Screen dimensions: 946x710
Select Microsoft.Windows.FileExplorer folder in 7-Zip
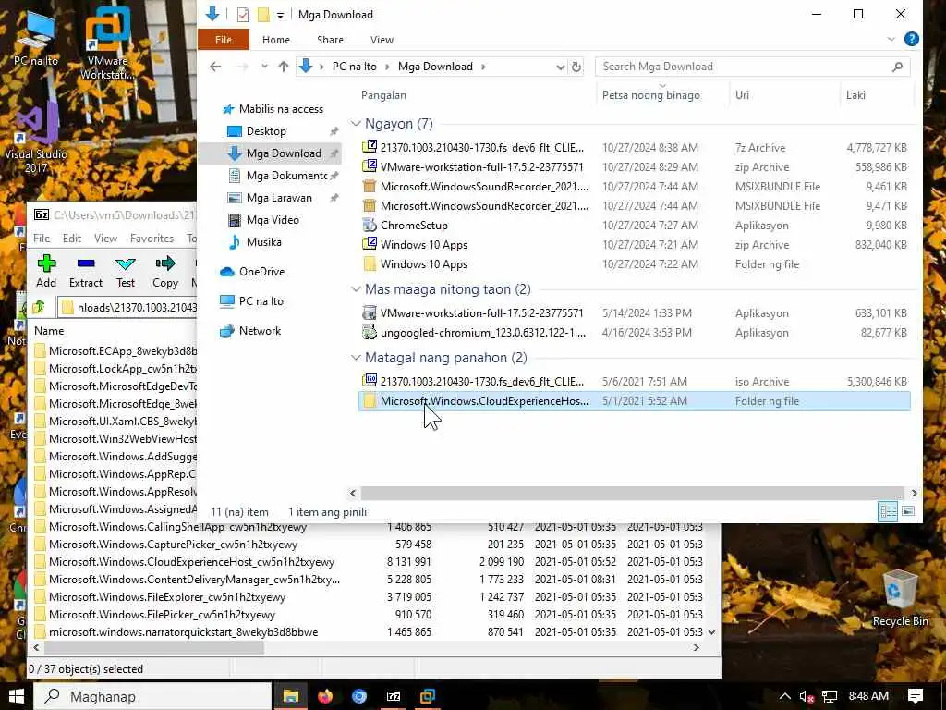(x=167, y=597)
